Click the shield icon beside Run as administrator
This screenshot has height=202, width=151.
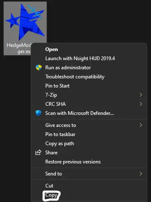pyautogui.click(x=39, y=68)
